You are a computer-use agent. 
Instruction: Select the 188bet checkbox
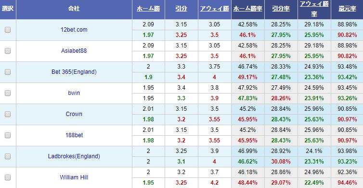[8, 135]
